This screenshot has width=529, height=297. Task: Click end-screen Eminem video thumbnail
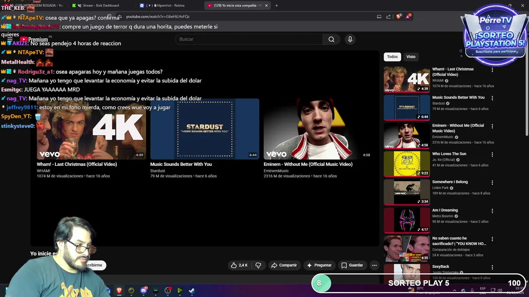(x=318, y=129)
